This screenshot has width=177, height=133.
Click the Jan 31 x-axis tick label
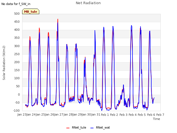click(96, 114)
